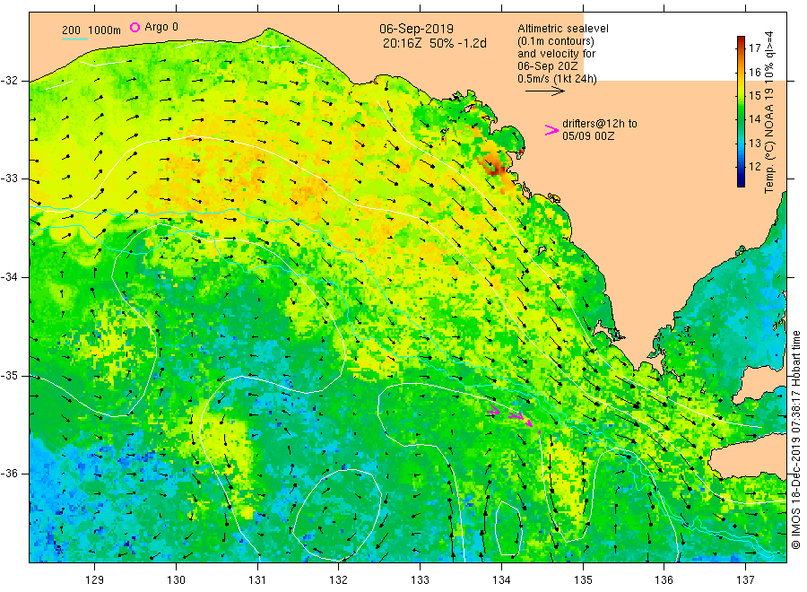Click the 'Argo 0' legend label
The height and width of the screenshot is (592, 807).
[x=161, y=27]
